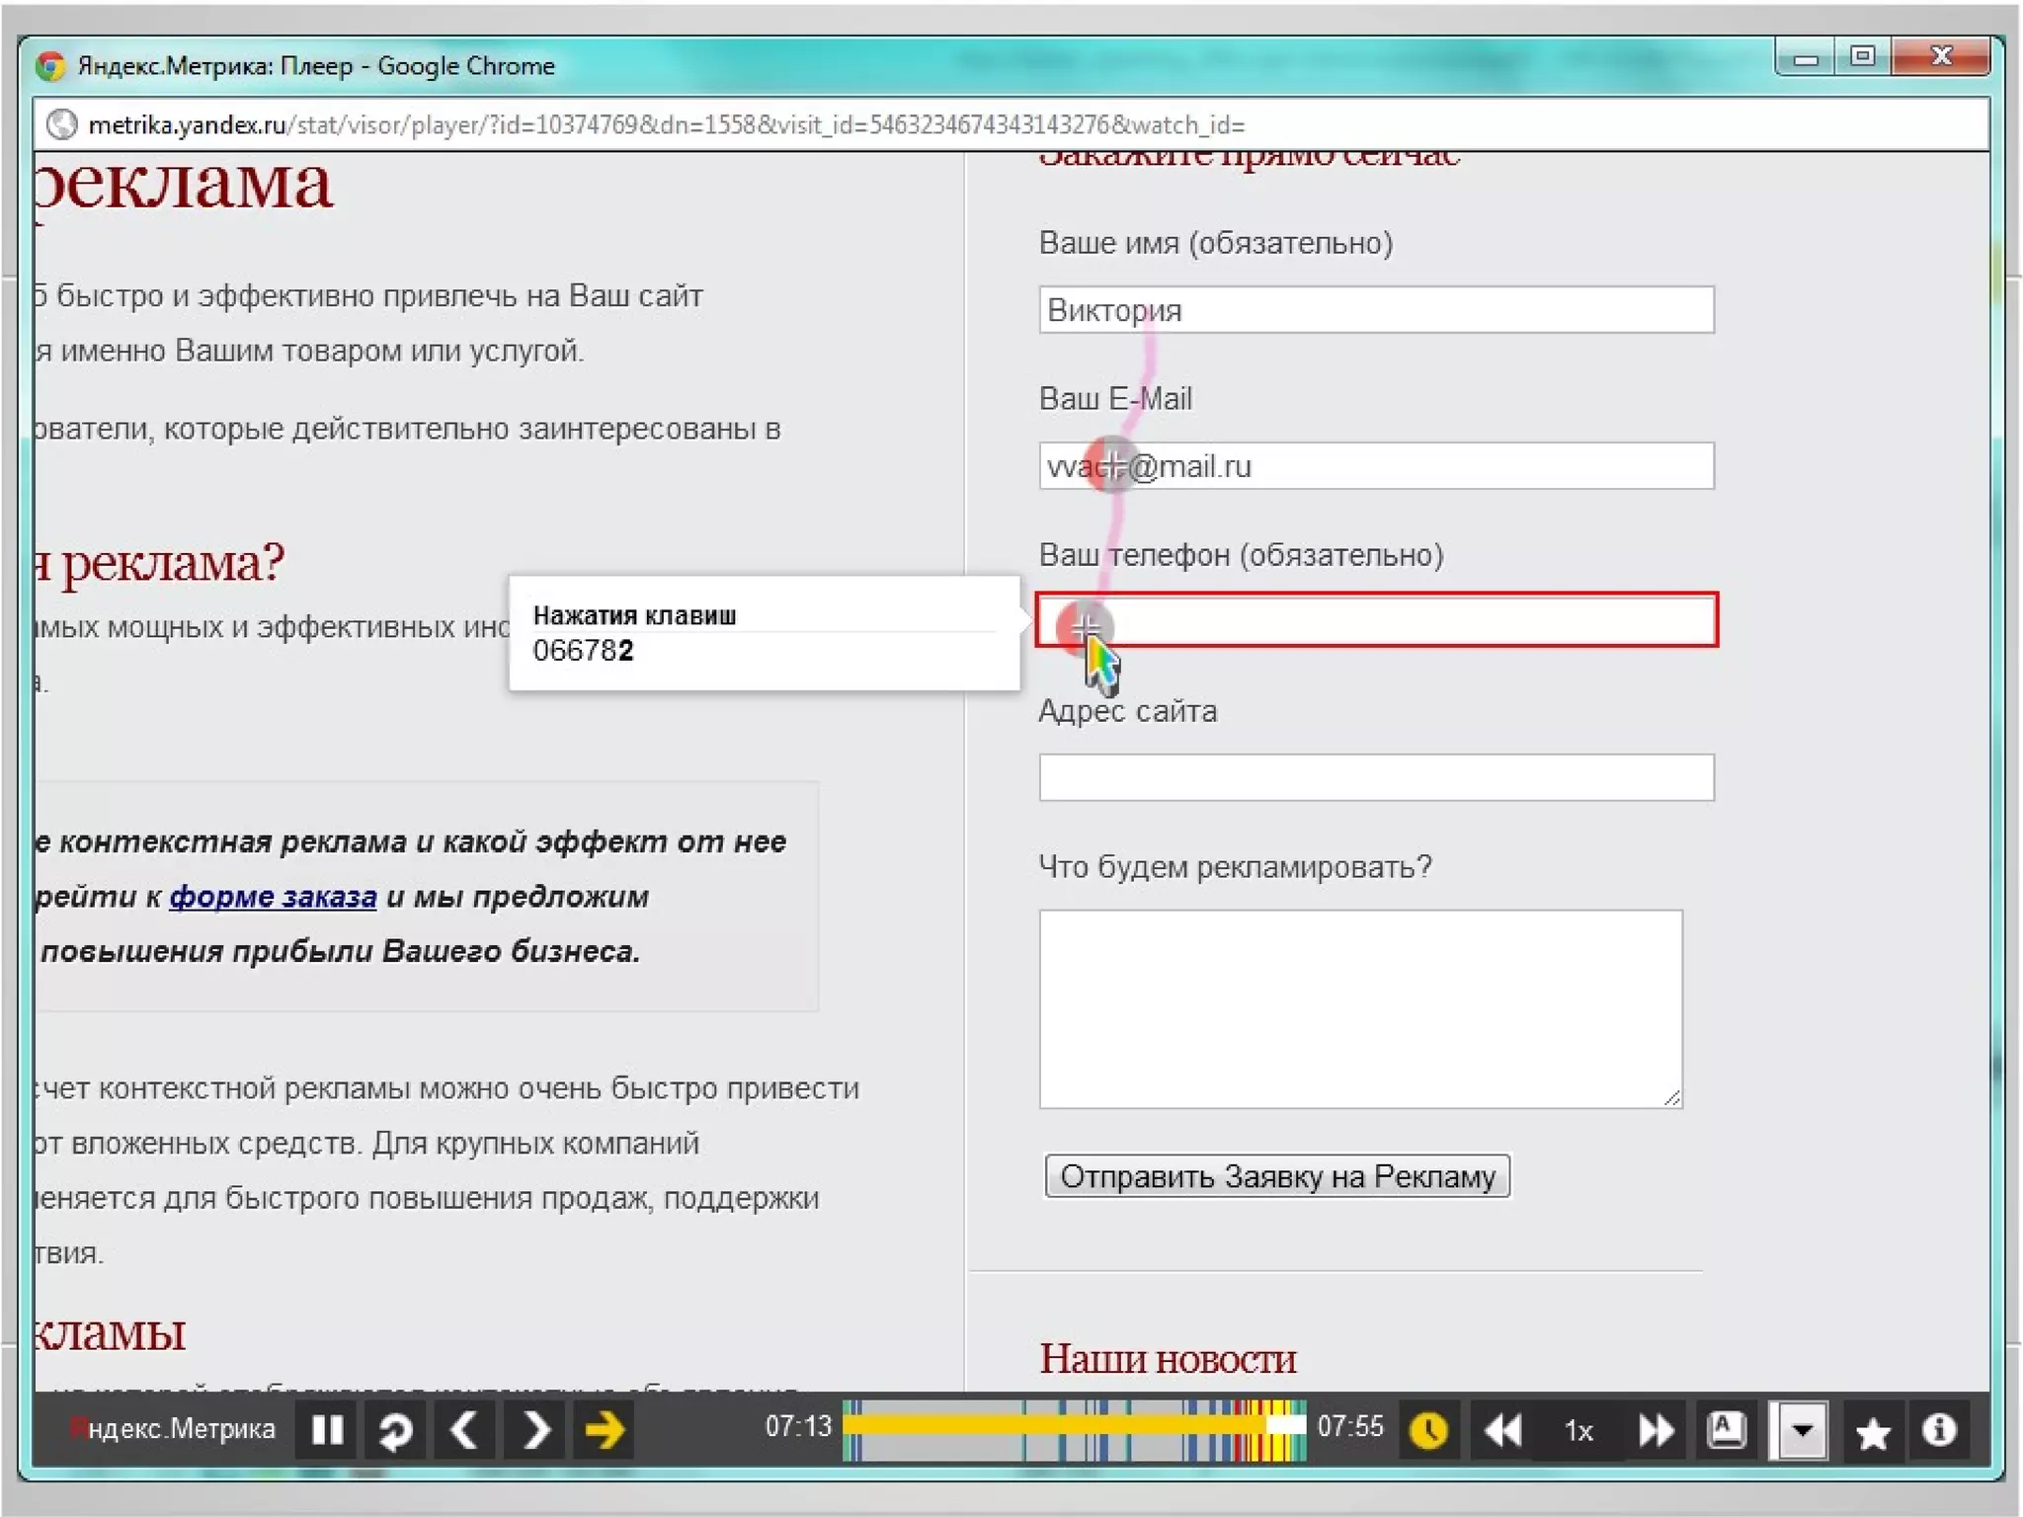Click the 'Что будем рекламировать?' text area
Image resolution: width=2023 pixels, height=1517 pixels.
(1359, 1008)
